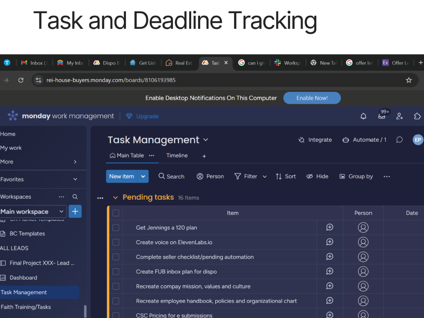Open the inbox tray showing 99+
This screenshot has width=424, height=318.
coord(382,116)
